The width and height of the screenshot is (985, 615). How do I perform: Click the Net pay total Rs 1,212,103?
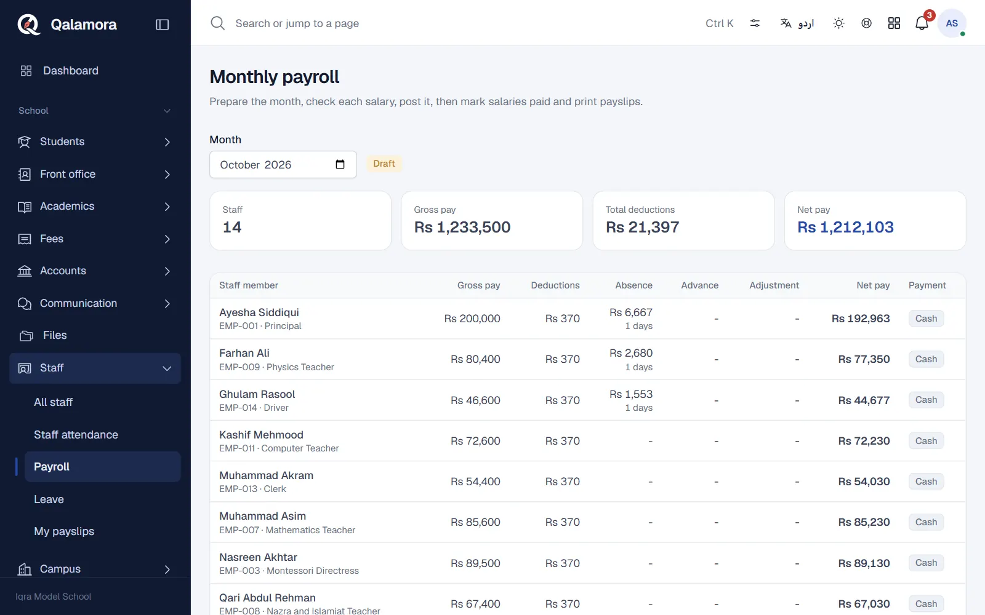pyautogui.click(x=845, y=227)
